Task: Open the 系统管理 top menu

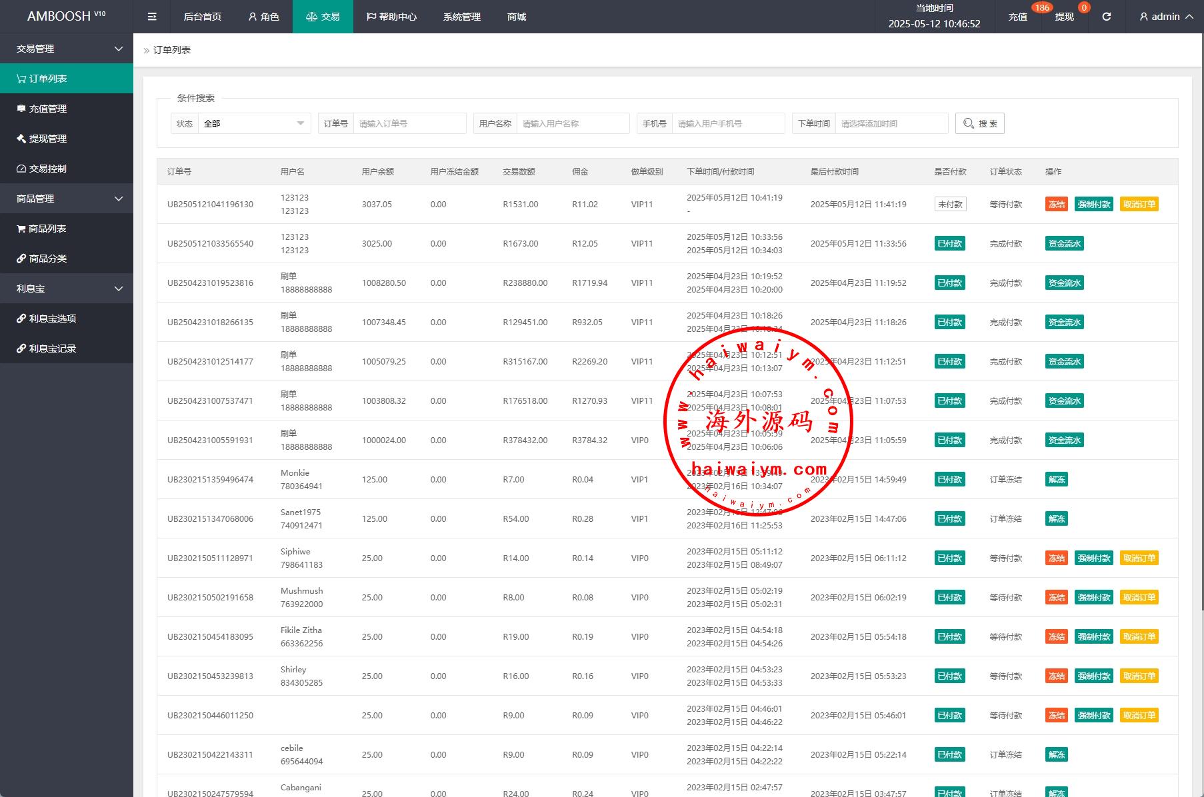Action: pos(461,17)
